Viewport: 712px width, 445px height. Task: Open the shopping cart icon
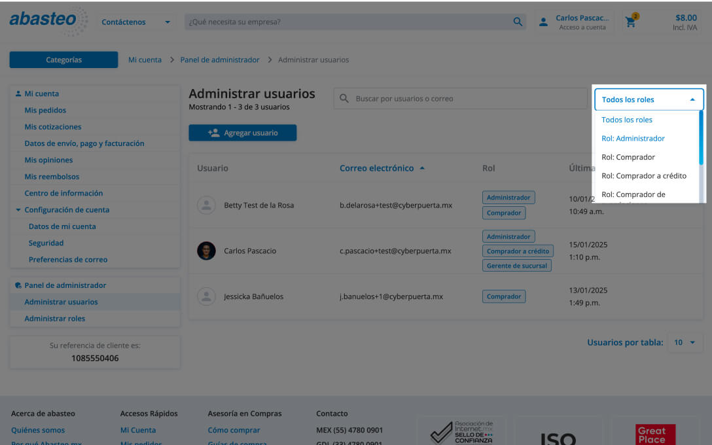(x=631, y=22)
